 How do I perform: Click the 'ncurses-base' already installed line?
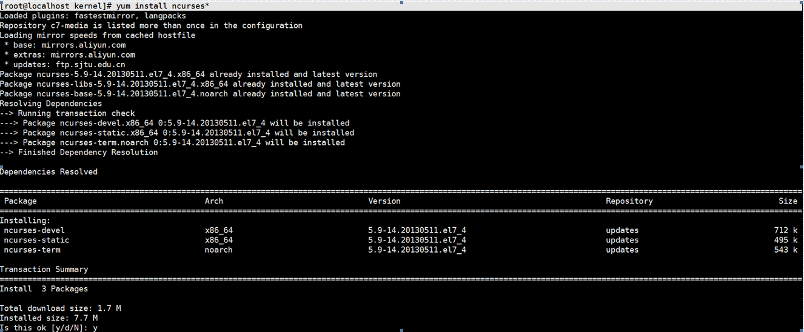point(200,93)
